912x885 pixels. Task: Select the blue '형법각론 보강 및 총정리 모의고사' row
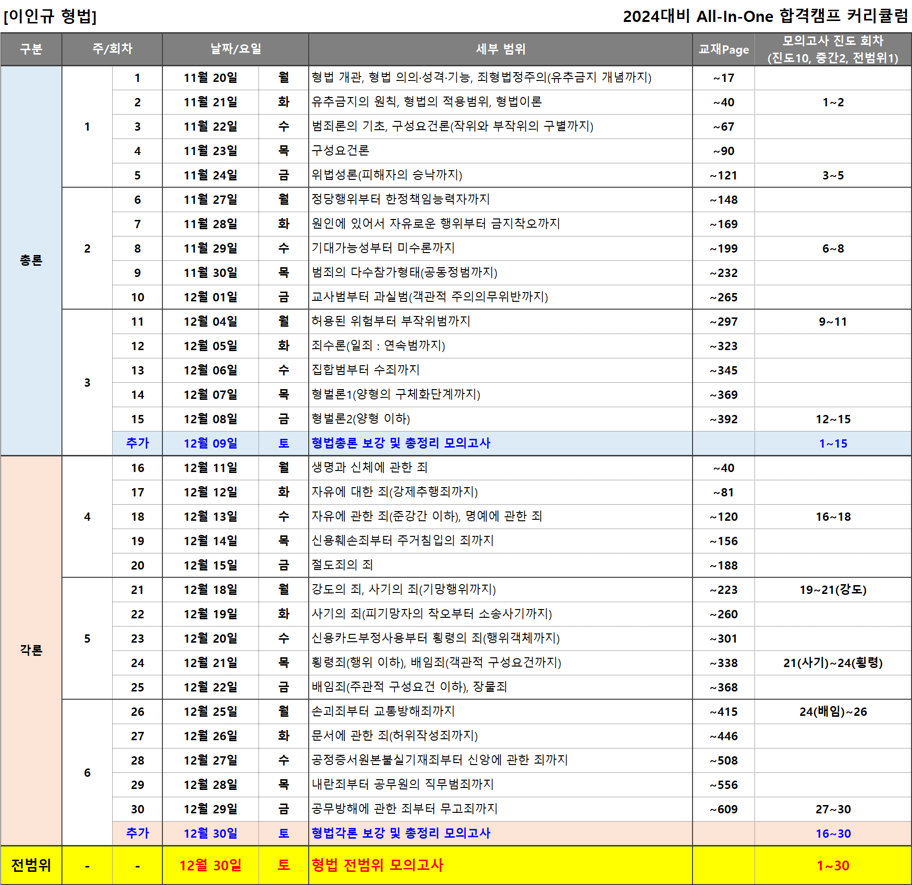pos(401,833)
